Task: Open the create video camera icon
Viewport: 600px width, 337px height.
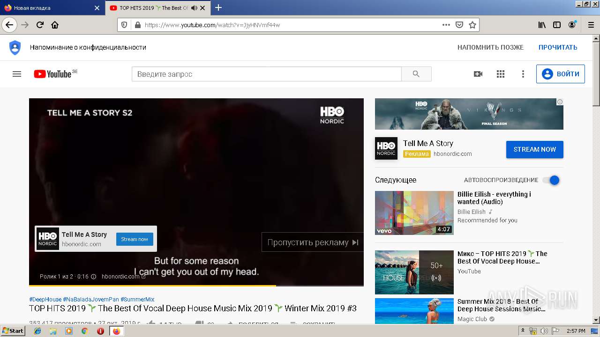Action: click(478, 74)
